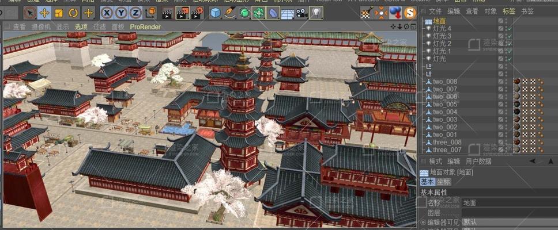Viewport: 558px width, 230px height.
Task: Click the orange S plugin icon
Action: [x=410, y=13]
